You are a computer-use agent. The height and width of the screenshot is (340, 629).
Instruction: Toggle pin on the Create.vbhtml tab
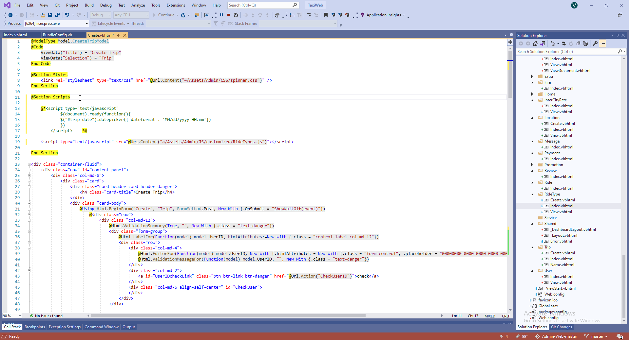coord(119,35)
